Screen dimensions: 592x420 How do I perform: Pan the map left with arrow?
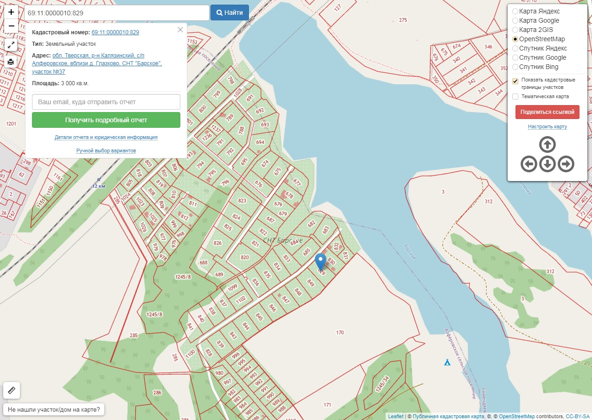[529, 164]
